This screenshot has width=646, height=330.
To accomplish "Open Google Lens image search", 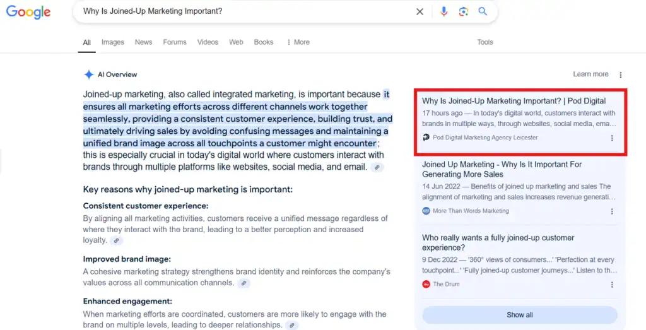I will tap(464, 12).
